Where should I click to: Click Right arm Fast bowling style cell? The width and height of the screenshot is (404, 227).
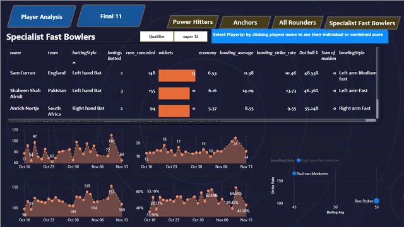click(355, 108)
